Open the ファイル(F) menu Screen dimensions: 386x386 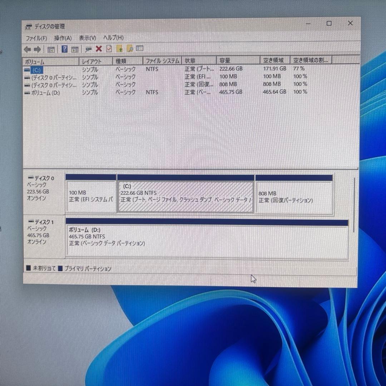(x=37, y=38)
